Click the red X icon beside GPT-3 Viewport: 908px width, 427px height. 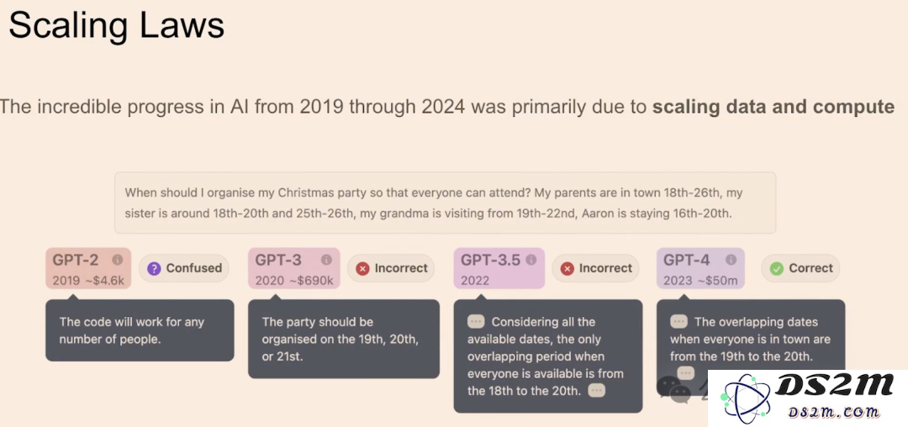point(362,268)
